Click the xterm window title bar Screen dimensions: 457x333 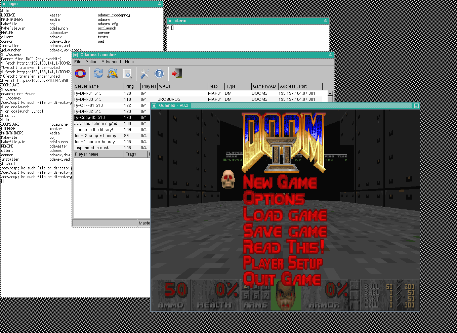(248, 21)
